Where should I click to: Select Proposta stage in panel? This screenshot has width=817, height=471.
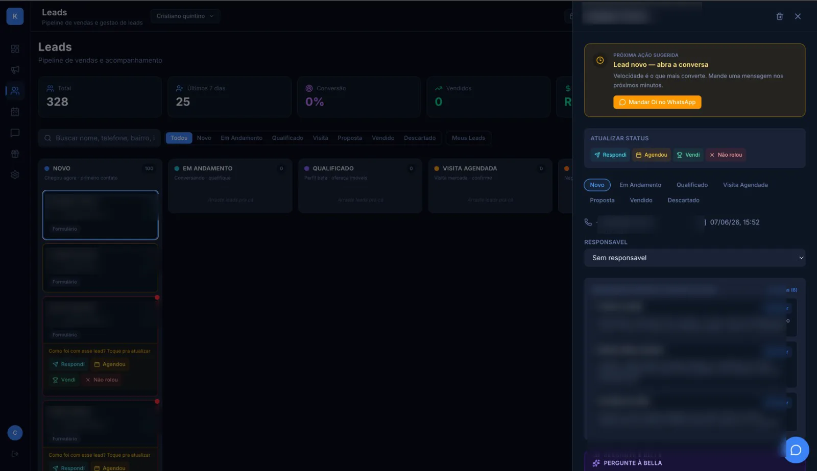[602, 200]
